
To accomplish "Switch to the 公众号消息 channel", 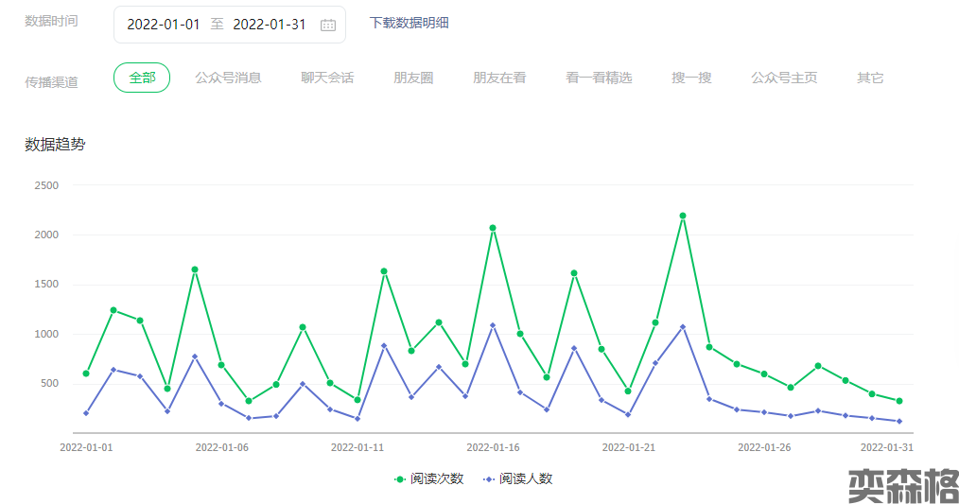I will [x=228, y=78].
